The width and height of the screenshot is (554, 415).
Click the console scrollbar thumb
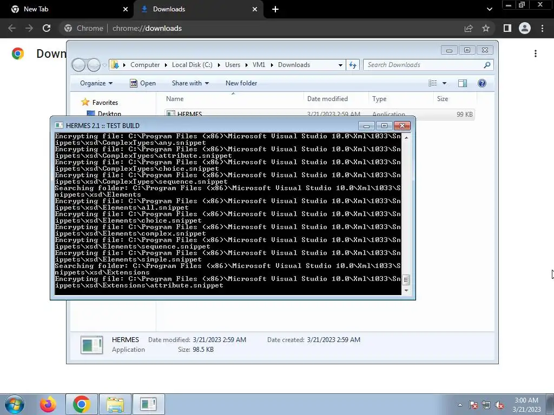[406, 280]
